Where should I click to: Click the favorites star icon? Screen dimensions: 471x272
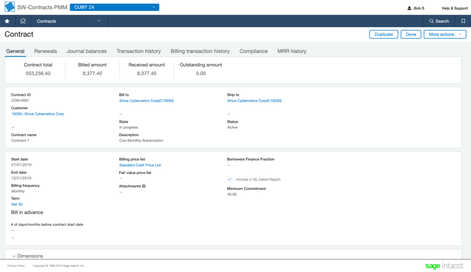pyautogui.click(x=7, y=21)
